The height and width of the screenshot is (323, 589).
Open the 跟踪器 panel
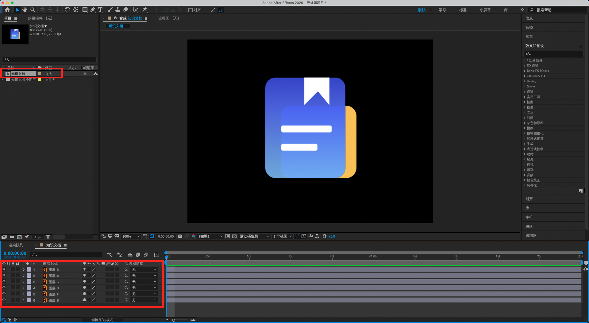(531, 236)
